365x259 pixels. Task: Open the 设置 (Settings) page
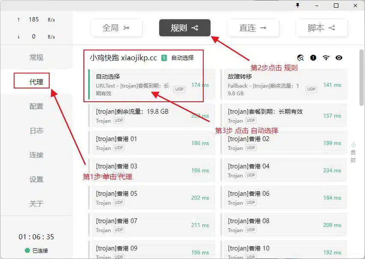click(36, 179)
